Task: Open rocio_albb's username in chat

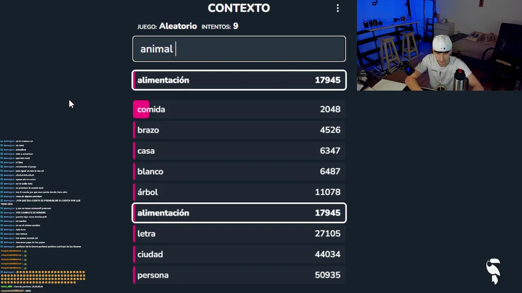Action: click(7, 286)
